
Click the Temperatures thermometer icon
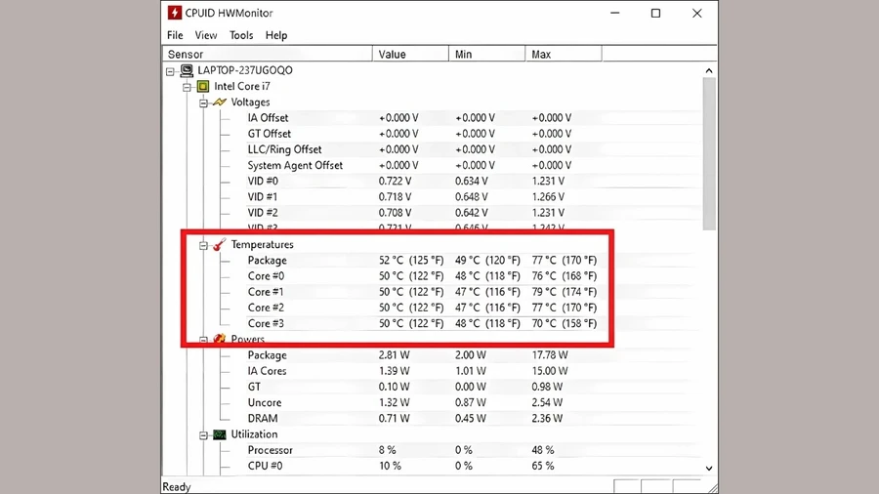219,244
